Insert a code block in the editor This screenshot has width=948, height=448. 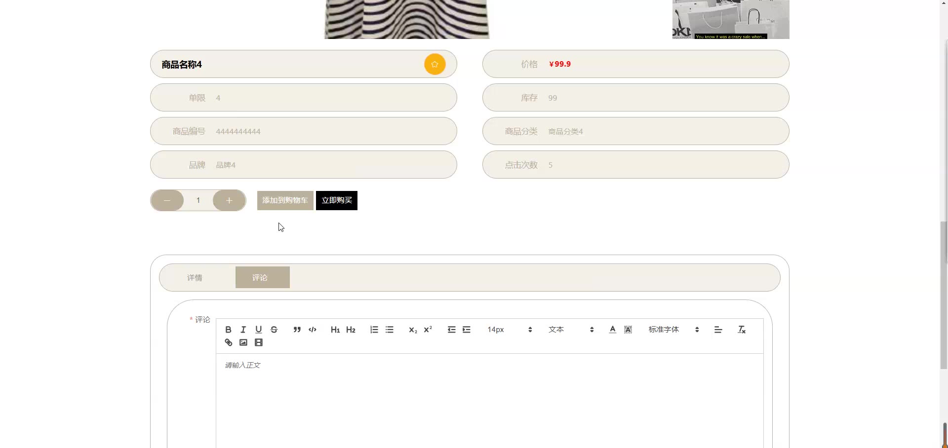pos(313,330)
